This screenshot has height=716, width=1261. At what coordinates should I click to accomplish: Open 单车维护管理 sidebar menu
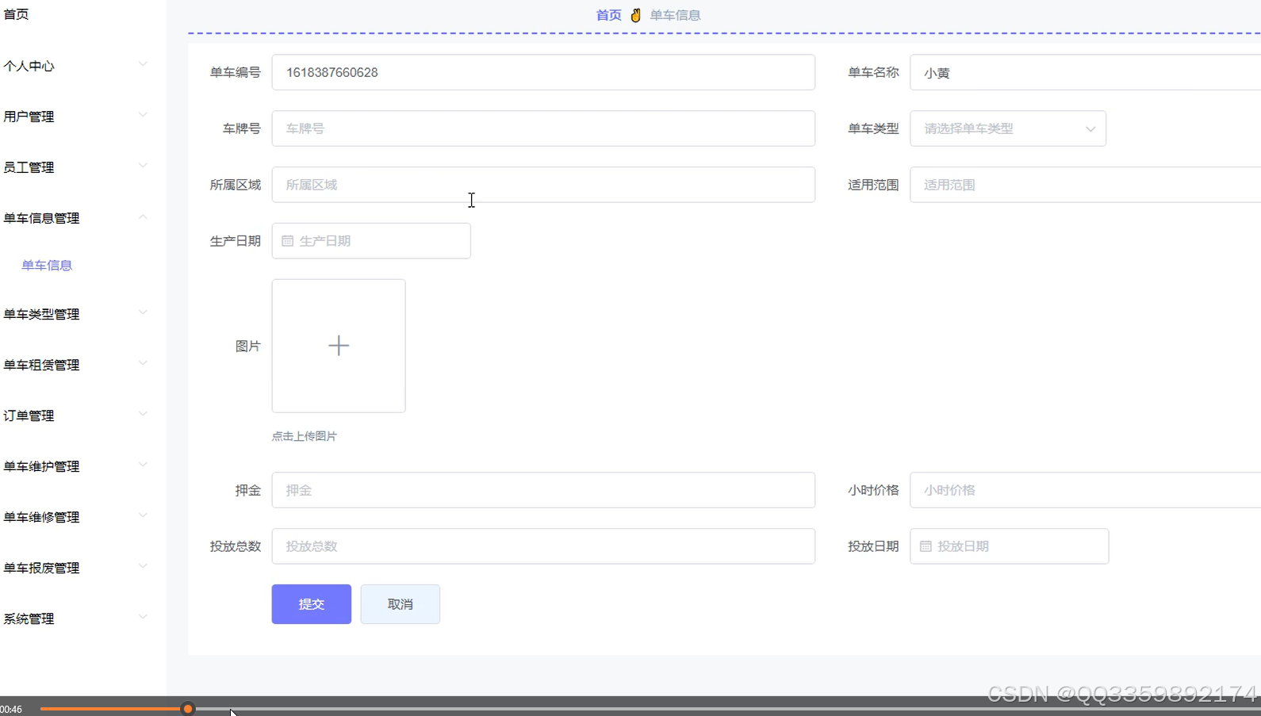coord(41,466)
